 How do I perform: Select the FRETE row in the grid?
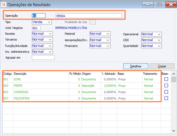click(82, 85)
